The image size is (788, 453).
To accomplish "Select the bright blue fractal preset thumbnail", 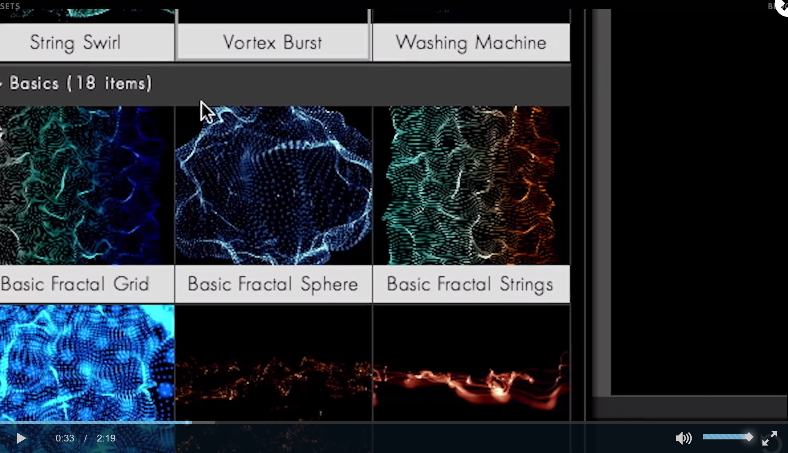I will 86,363.
